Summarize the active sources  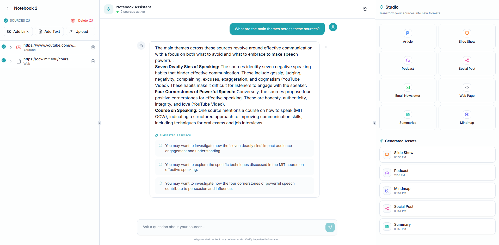click(x=407, y=117)
